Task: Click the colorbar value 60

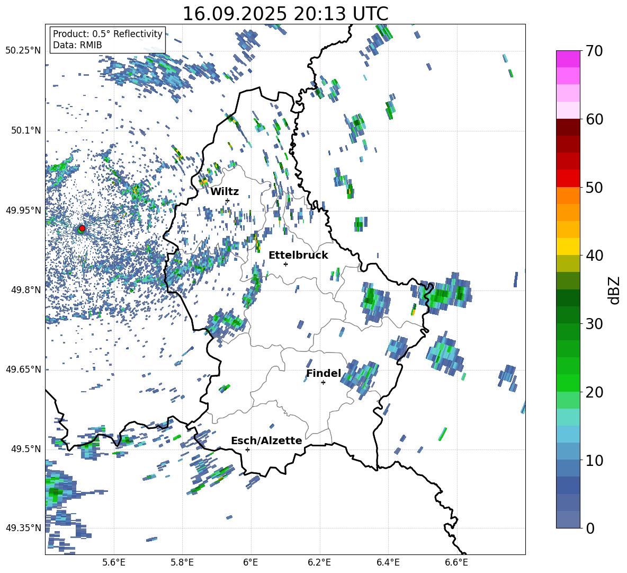Action: point(594,119)
